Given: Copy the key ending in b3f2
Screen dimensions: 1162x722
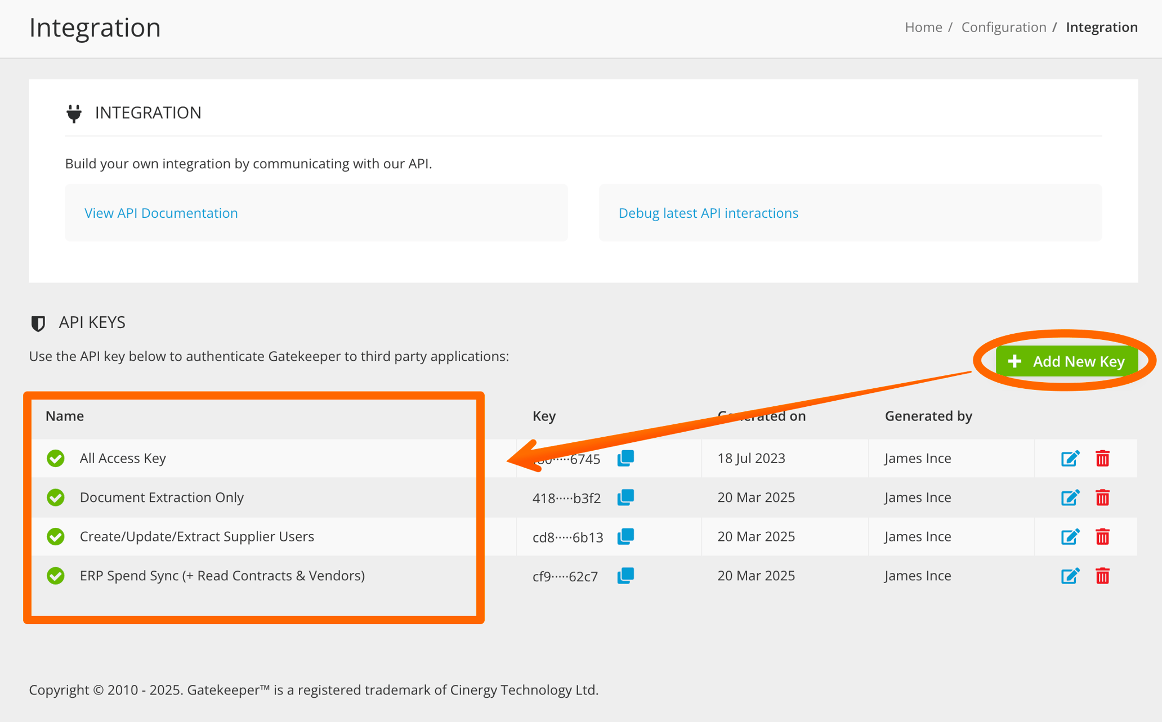Looking at the screenshot, I should coord(625,497).
